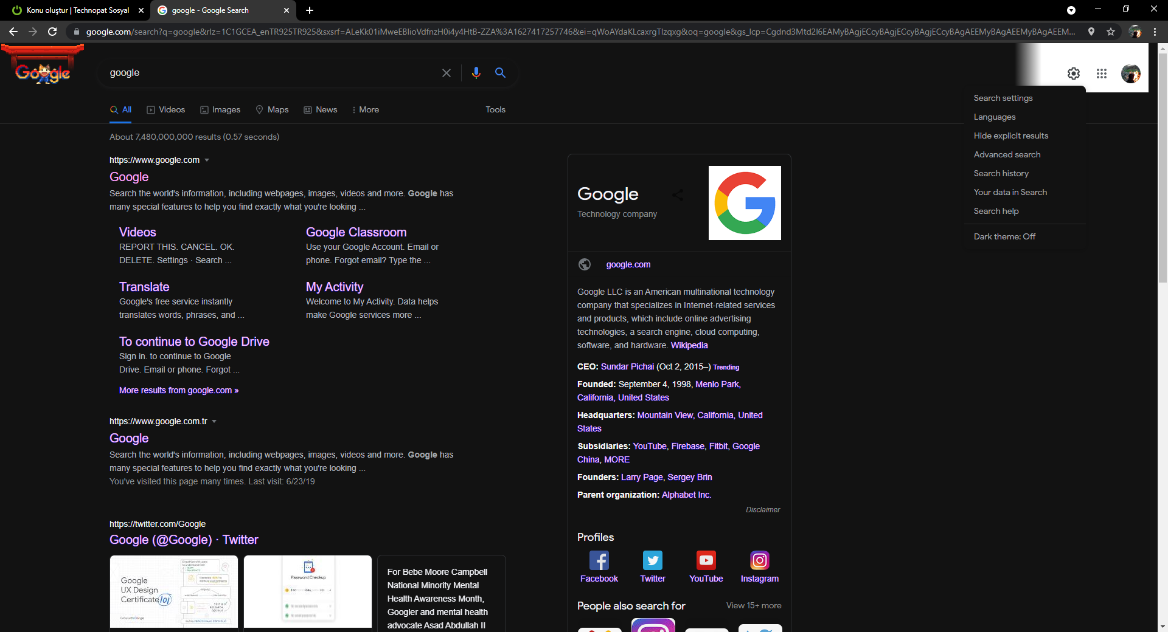Open Password Checkup tweet thumbnail
This screenshot has width=1168, height=632.
(308, 591)
